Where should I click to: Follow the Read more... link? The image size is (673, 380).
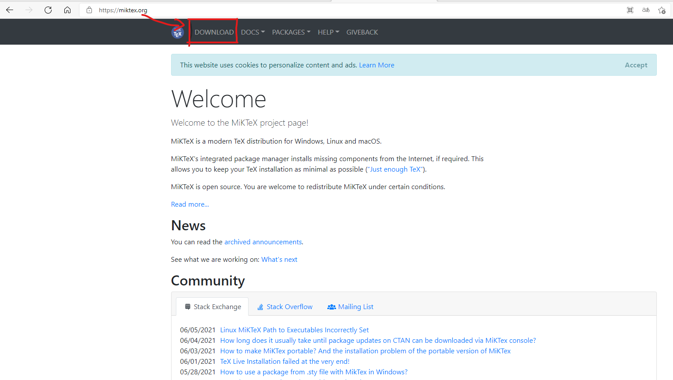pos(190,204)
